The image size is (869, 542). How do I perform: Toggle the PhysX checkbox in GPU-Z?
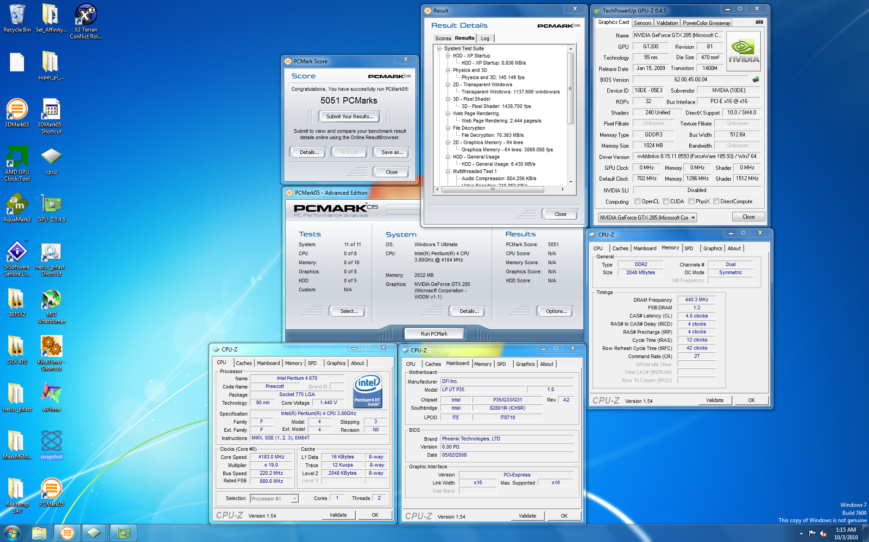pyautogui.click(x=691, y=201)
